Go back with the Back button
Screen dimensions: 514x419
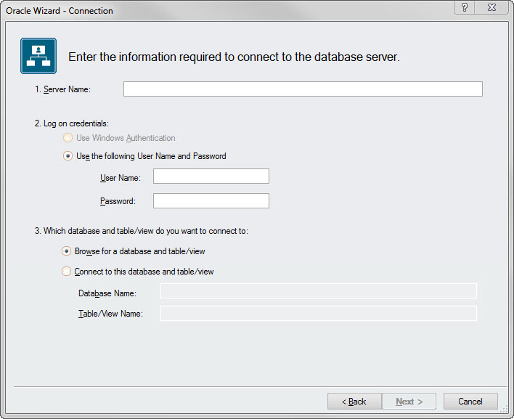[x=354, y=402]
